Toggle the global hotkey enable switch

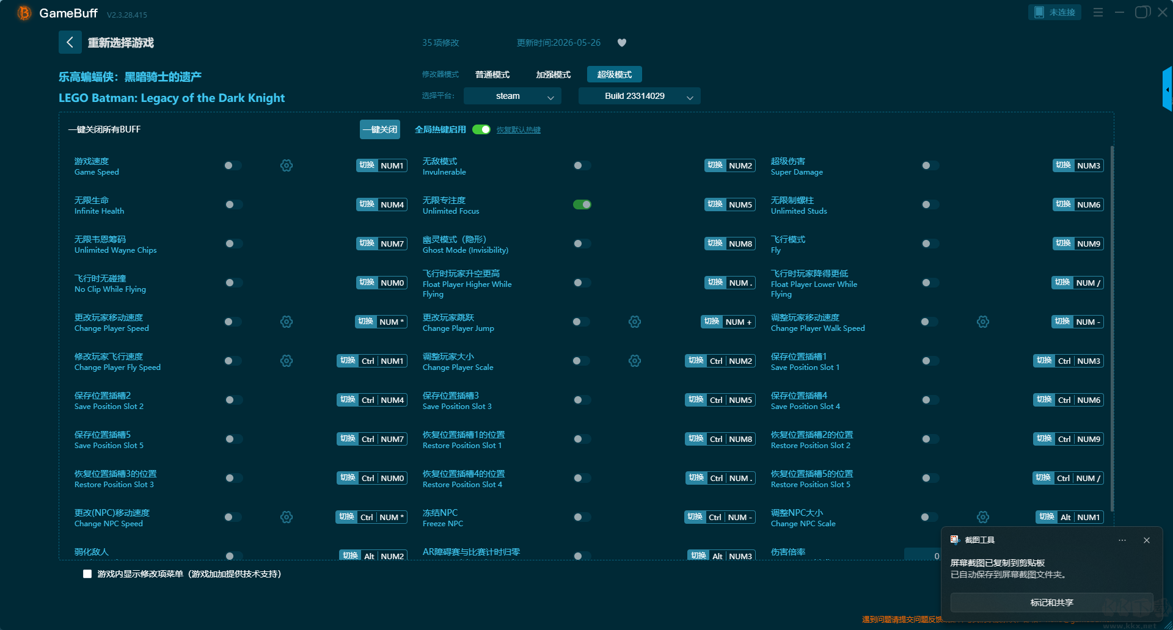click(x=481, y=129)
